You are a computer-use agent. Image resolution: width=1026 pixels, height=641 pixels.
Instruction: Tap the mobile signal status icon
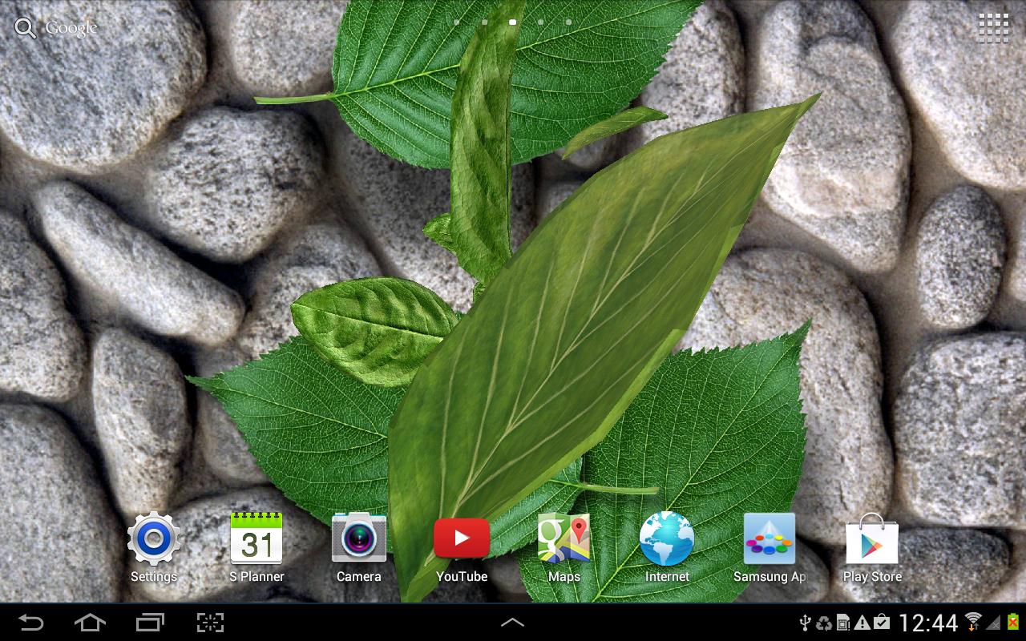[x=994, y=623]
